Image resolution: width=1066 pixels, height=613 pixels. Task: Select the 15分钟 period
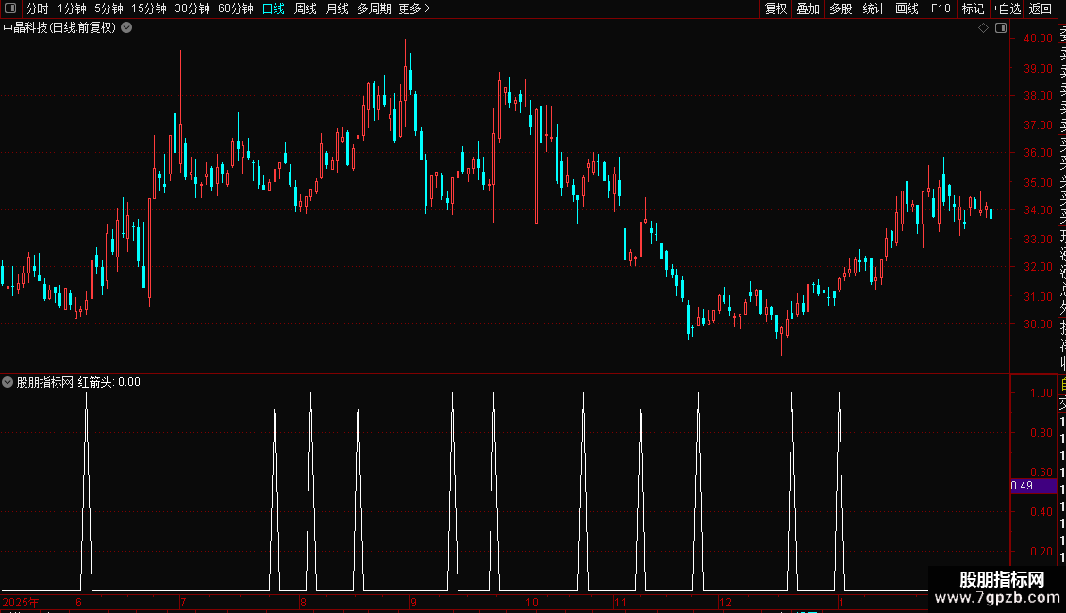[x=149, y=8]
